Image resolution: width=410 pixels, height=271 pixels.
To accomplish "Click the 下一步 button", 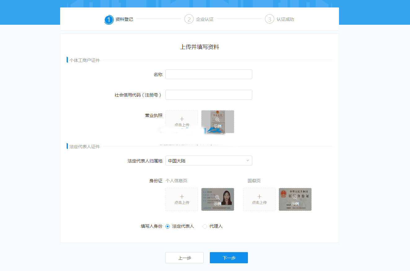I will [x=229, y=258].
